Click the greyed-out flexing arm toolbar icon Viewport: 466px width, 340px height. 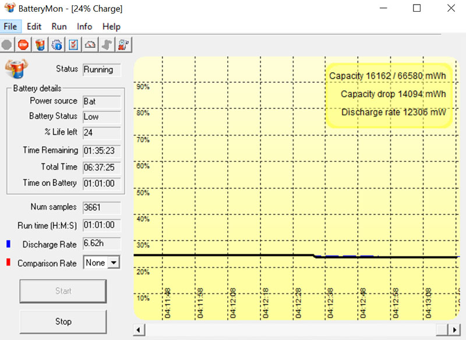pos(107,45)
